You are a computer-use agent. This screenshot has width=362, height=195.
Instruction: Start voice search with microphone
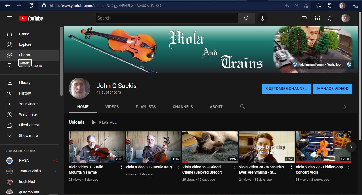tap(263, 18)
